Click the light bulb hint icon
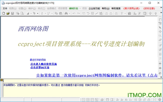This screenshot has height=102, width=163. coord(156,13)
